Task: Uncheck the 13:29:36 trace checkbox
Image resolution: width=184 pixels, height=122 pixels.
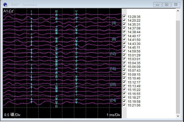Action: (124, 17)
